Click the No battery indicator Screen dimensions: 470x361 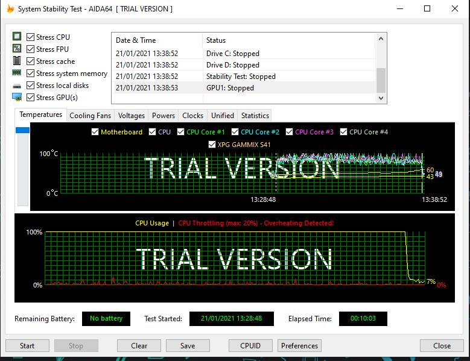tap(106, 318)
